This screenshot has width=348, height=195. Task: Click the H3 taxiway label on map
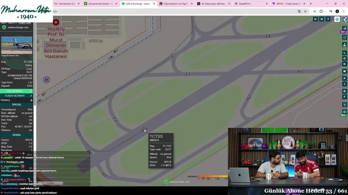click(300, 72)
